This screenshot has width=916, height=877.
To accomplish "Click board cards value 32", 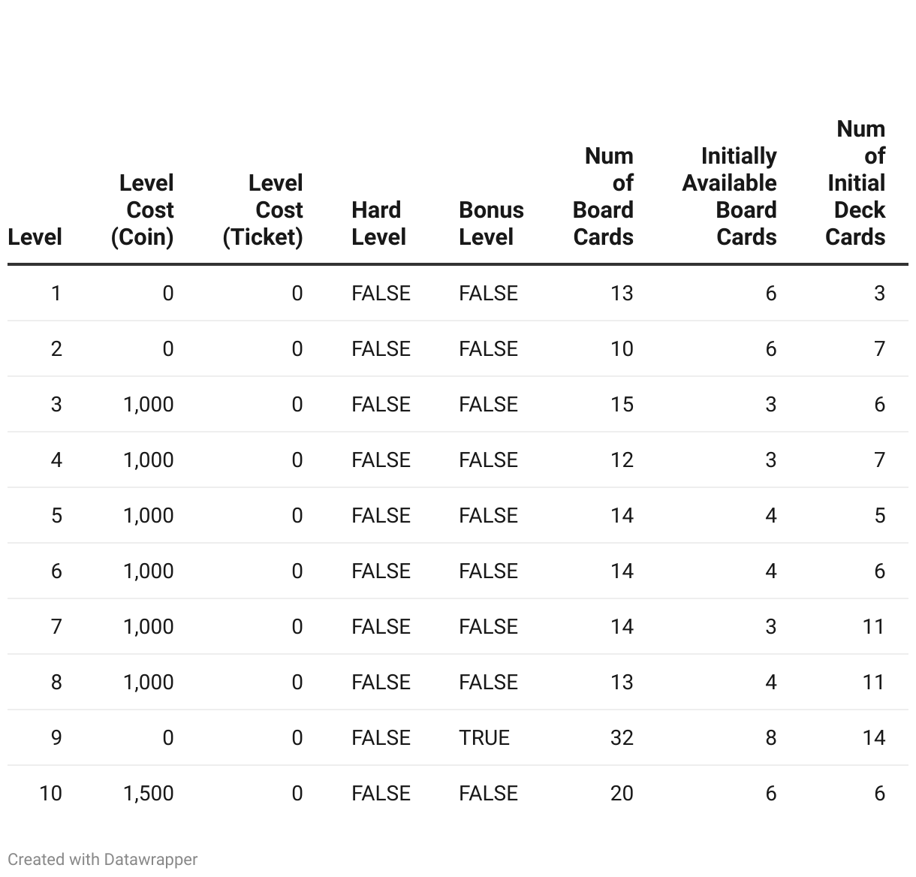I will pos(622,737).
